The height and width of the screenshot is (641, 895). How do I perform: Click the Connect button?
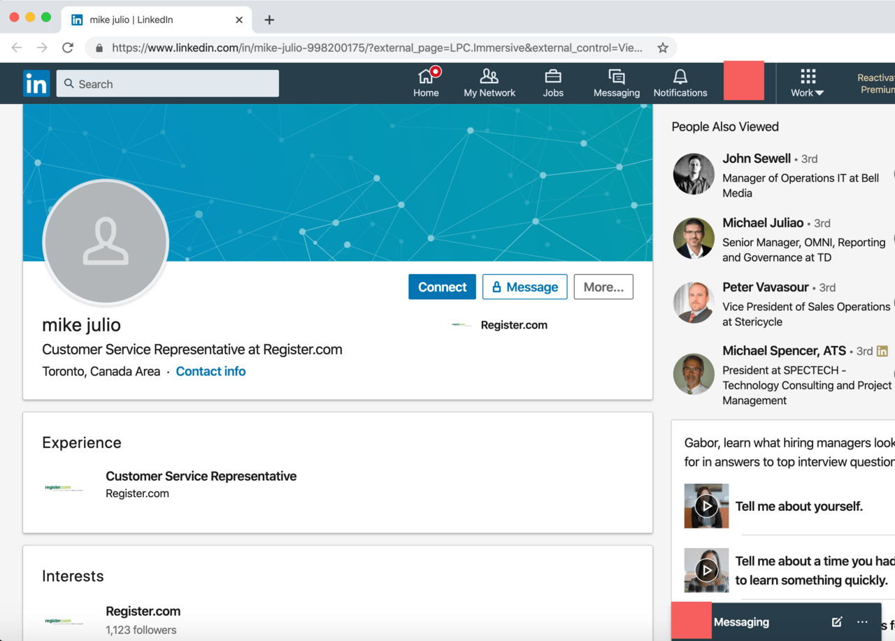(442, 287)
